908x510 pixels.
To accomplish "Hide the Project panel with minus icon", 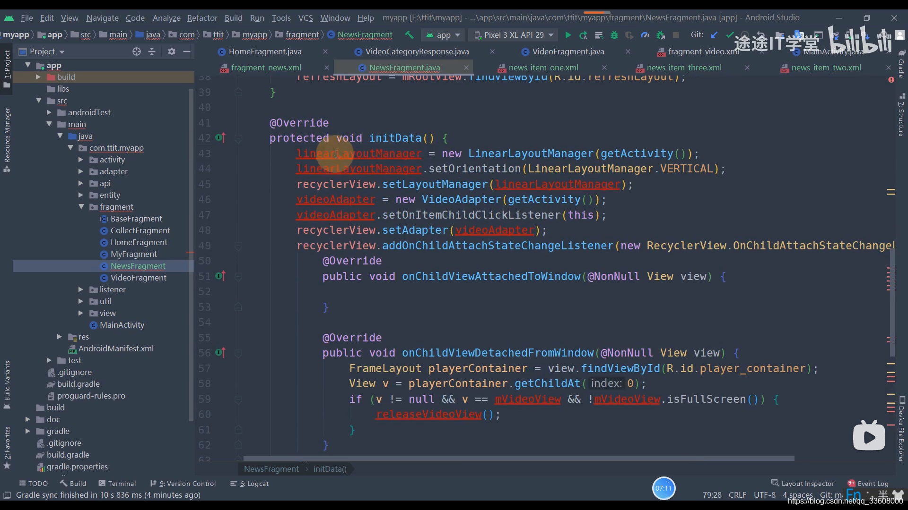I will (x=187, y=51).
